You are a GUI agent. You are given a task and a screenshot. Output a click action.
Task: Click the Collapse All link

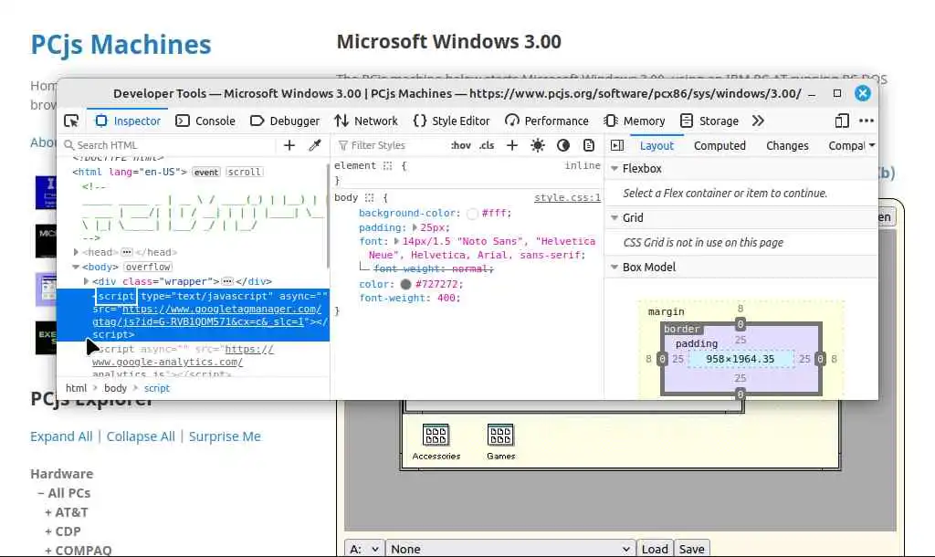click(x=141, y=436)
